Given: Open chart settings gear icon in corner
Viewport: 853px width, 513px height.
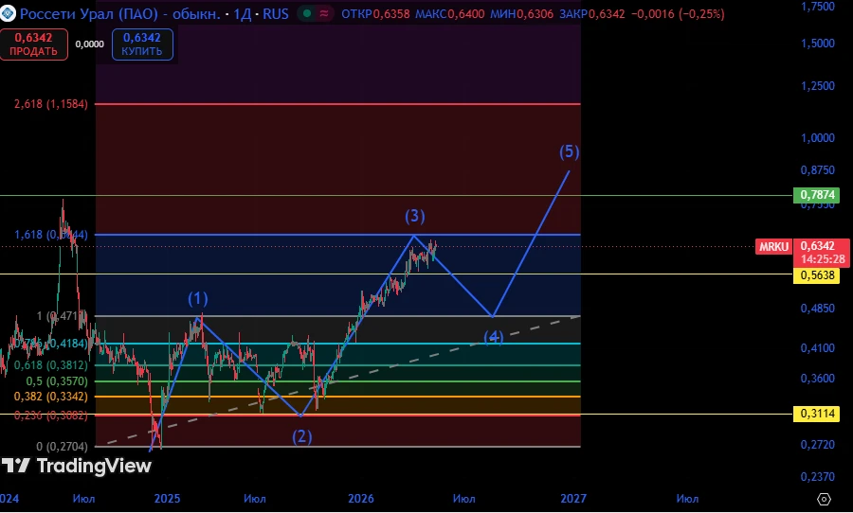Looking at the screenshot, I should pyautogui.click(x=824, y=499).
